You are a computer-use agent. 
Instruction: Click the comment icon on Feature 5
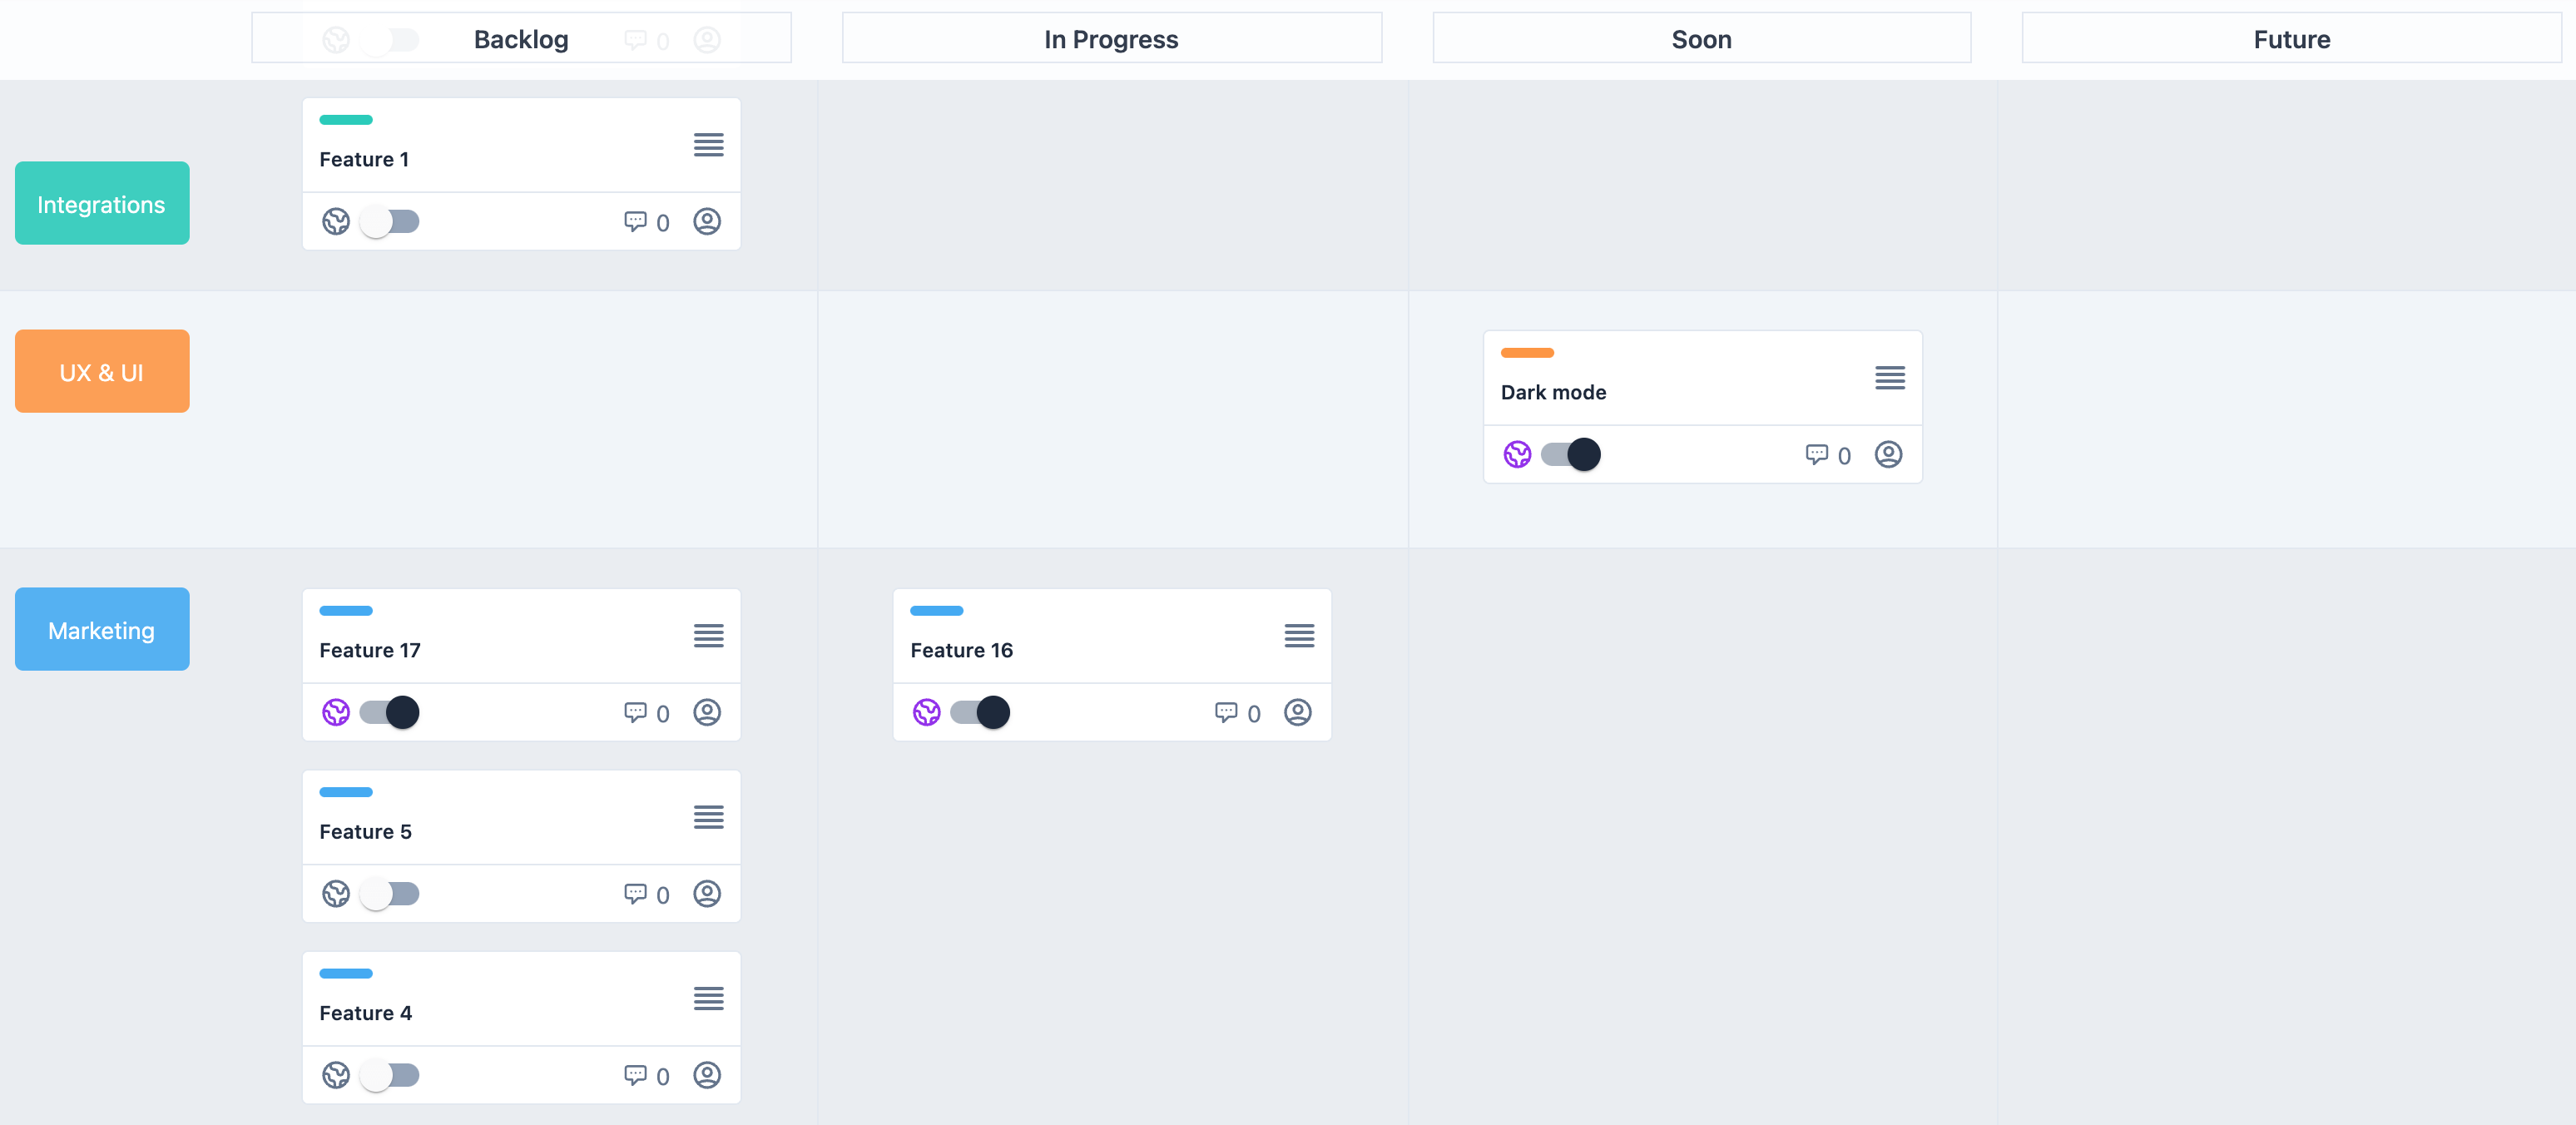pos(636,894)
